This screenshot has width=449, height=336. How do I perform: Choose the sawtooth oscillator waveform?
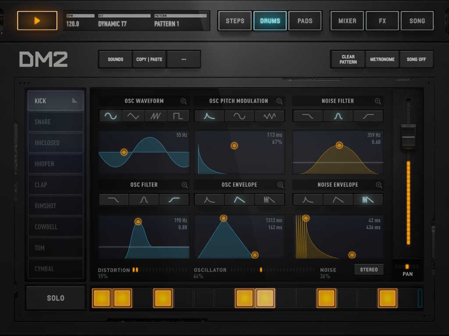156,116
